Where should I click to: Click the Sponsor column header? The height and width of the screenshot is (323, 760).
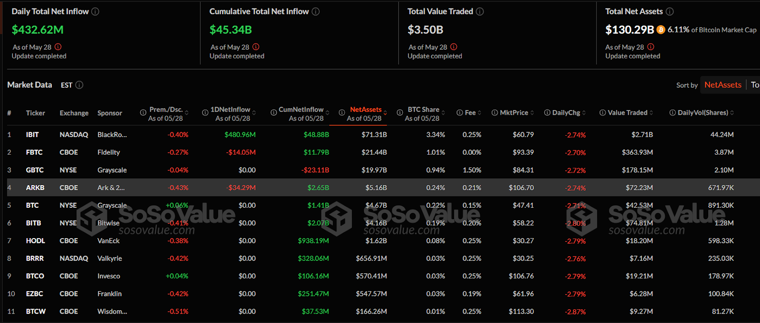coord(110,113)
